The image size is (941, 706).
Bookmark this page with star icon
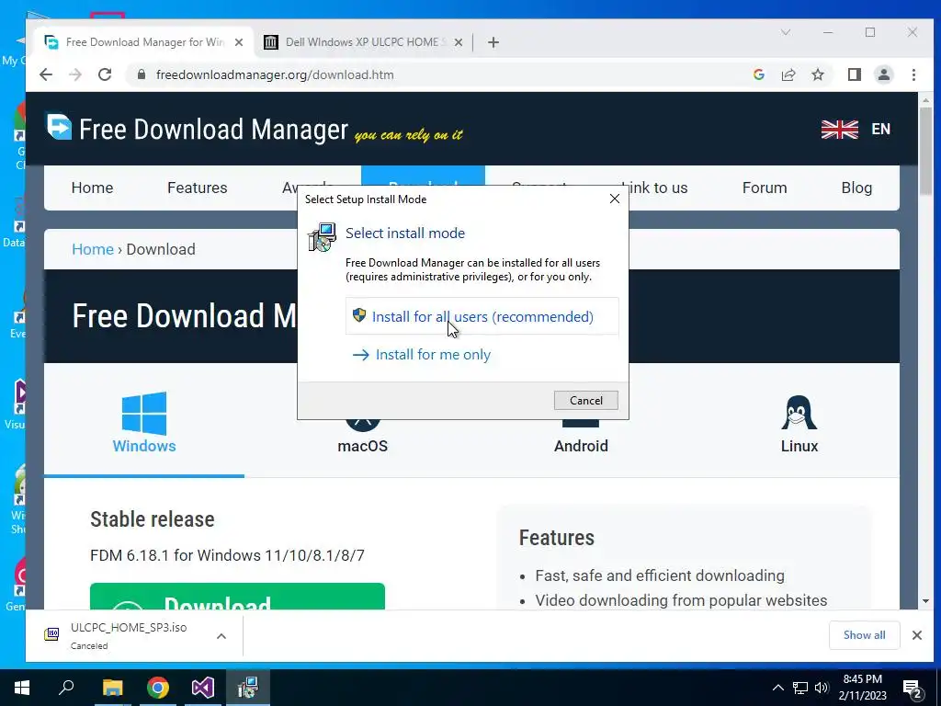pos(817,74)
